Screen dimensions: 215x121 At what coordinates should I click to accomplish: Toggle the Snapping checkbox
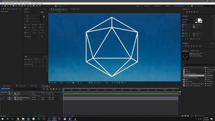point(56,6)
